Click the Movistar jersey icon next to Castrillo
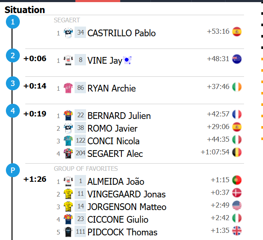Viewport: 263px width, 240px height. tap(68, 33)
